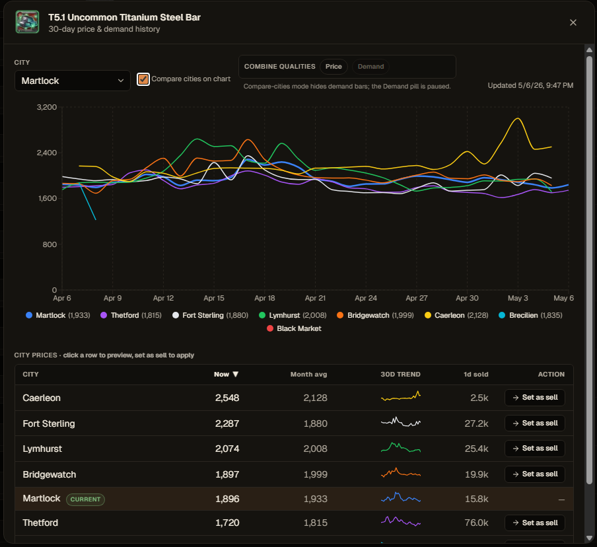Set Thetford as sell city
597x547 pixels.
[535, 523]
